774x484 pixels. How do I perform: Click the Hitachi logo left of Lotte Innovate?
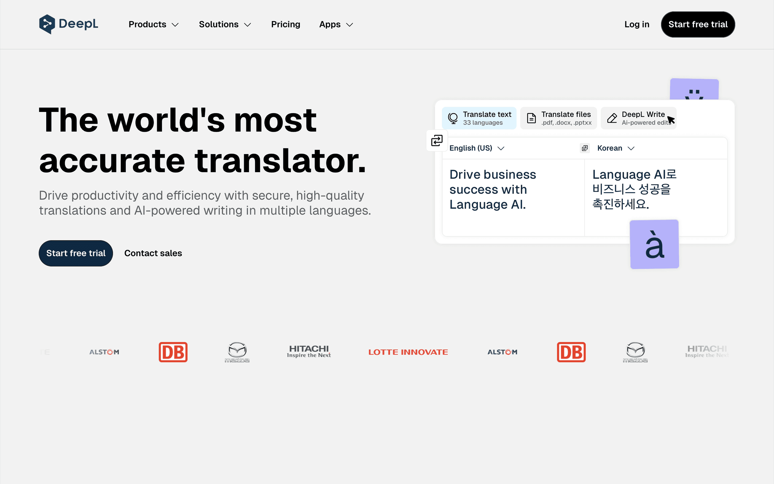pyautogui.click(x=309, y=351)
